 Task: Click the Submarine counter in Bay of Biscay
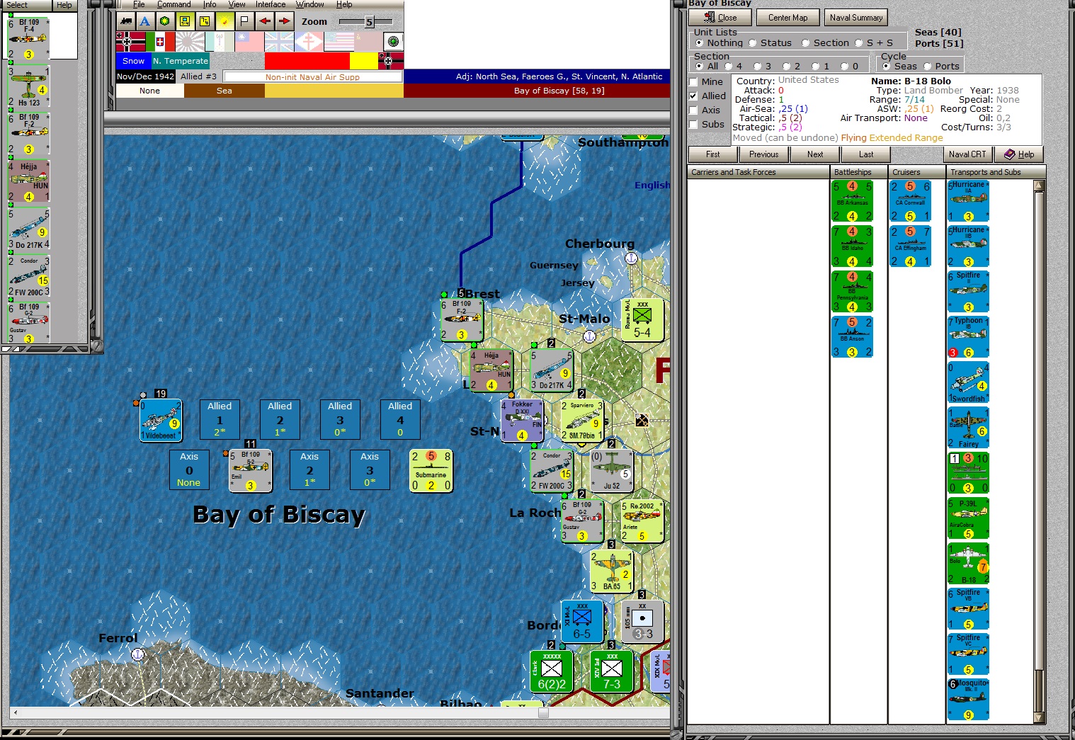point(431,471)
